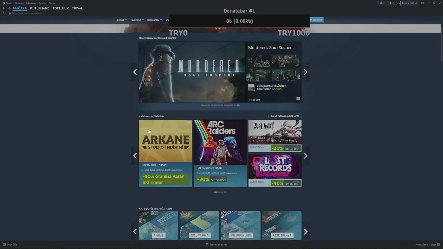The width and height of the screenshot is (443, 249).
Task: Go forward with the right arrow navigation icon
Action: click(9, 8)
